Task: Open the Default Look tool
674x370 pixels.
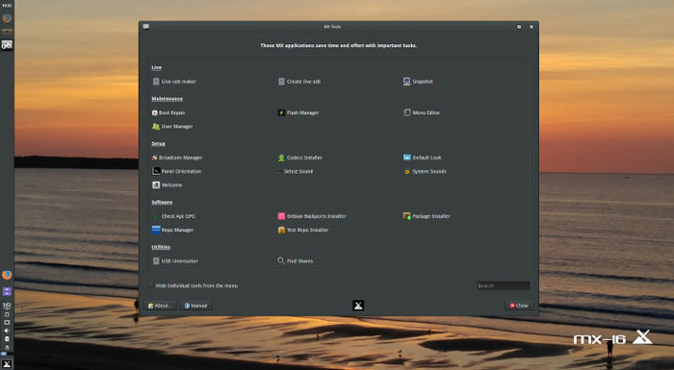Action: [422, 158]
